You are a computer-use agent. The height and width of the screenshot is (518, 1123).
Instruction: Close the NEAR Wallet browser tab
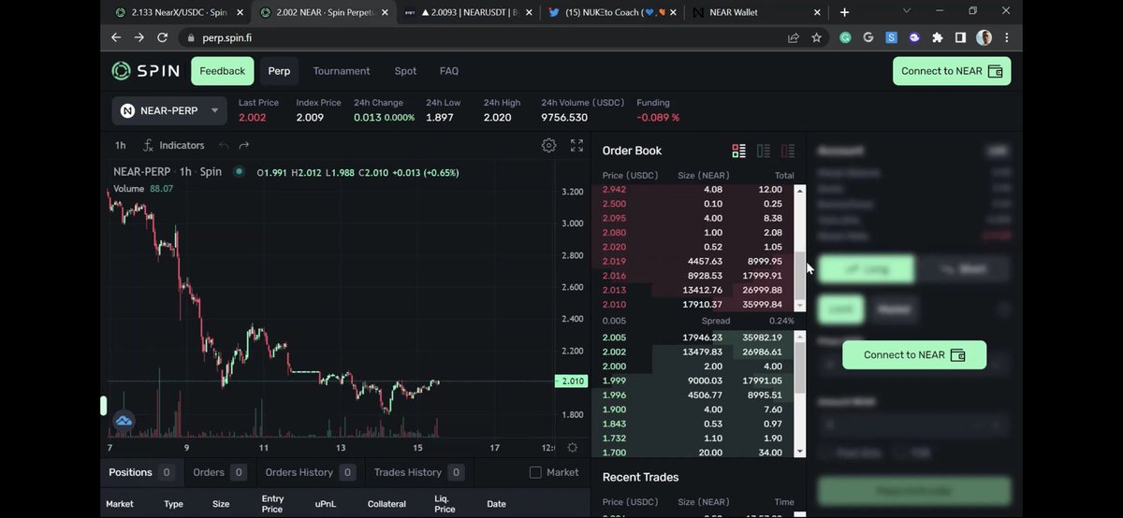point(817,13)
